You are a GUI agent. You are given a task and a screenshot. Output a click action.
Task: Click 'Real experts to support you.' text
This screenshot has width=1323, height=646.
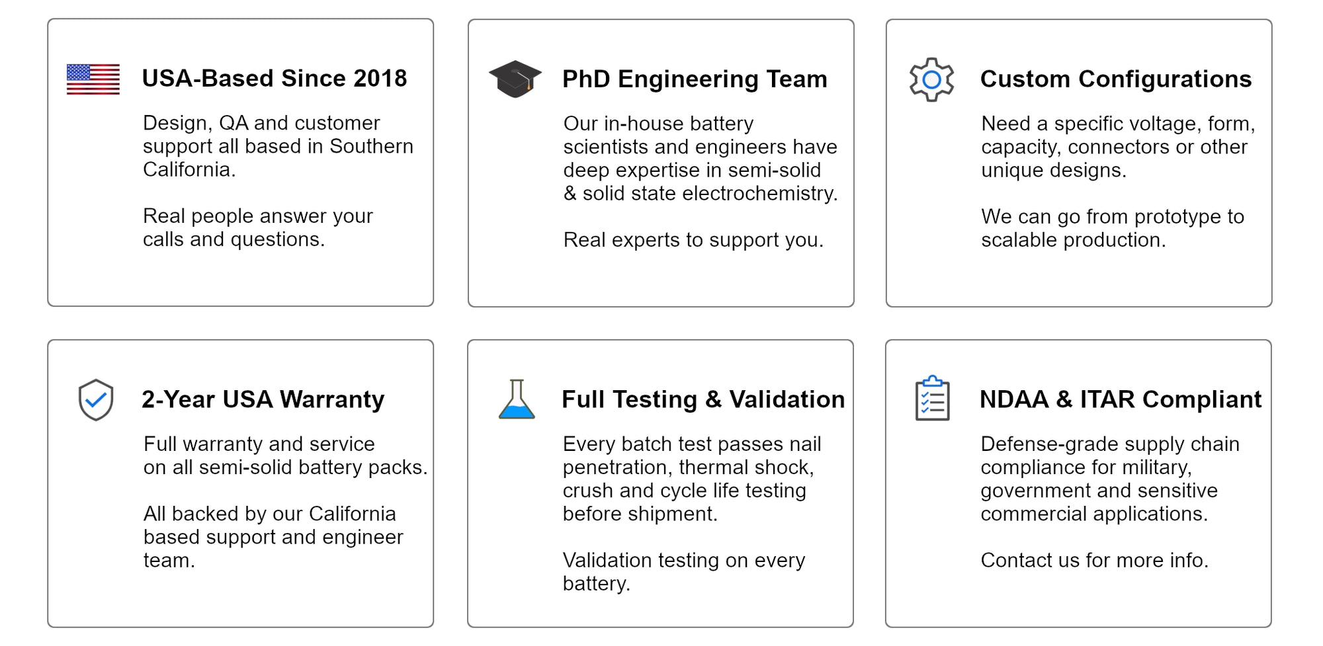[693, 239]
